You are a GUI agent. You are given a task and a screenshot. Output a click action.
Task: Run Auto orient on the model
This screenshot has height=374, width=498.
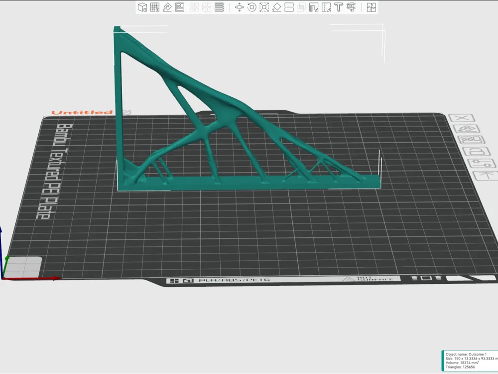pos(167,7)
